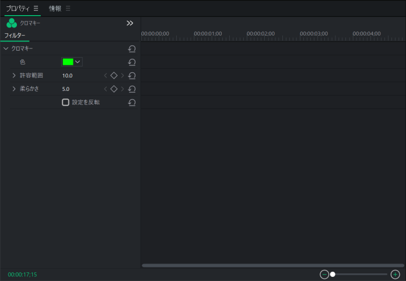Collapse the クロマキー section
The image size is (406, 281).
(x=6, y=49)
